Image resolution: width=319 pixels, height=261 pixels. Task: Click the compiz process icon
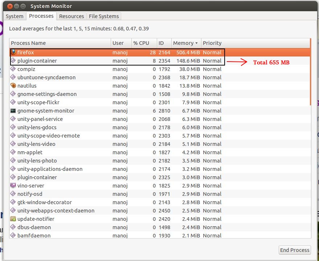(x=14, y=69)
